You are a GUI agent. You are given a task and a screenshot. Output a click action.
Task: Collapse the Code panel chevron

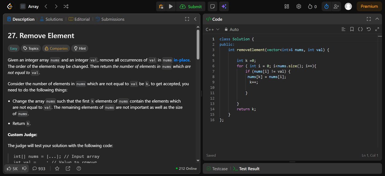pos(377,19)
